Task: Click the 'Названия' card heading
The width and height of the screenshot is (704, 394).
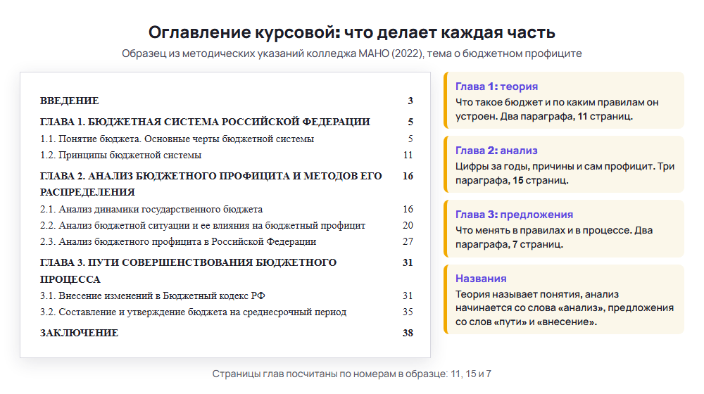Action: (481, 279)
